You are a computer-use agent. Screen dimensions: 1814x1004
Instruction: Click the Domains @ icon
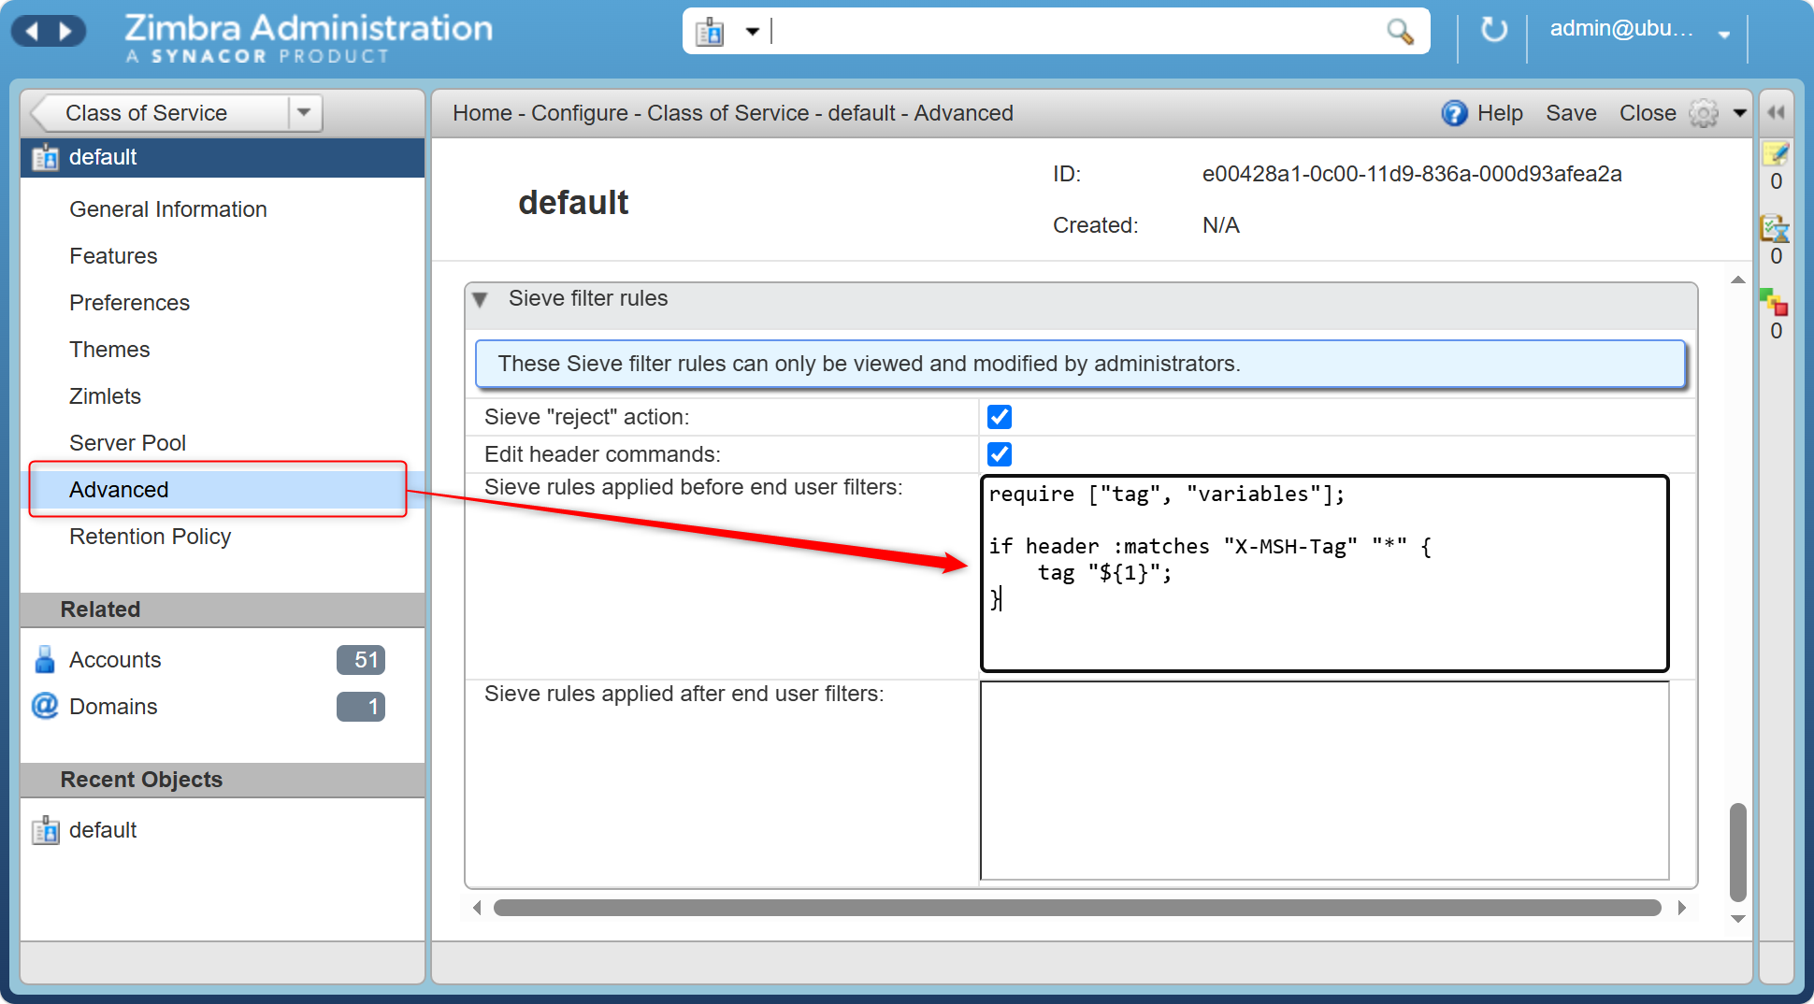pyautogui.click(x=44, y=706)
